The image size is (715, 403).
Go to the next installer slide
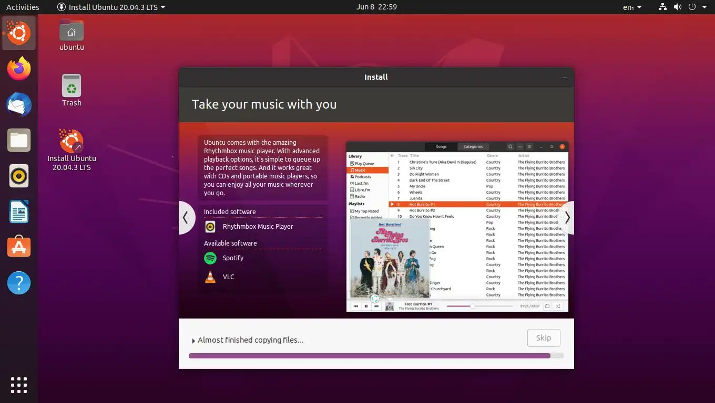click(567, 217)
